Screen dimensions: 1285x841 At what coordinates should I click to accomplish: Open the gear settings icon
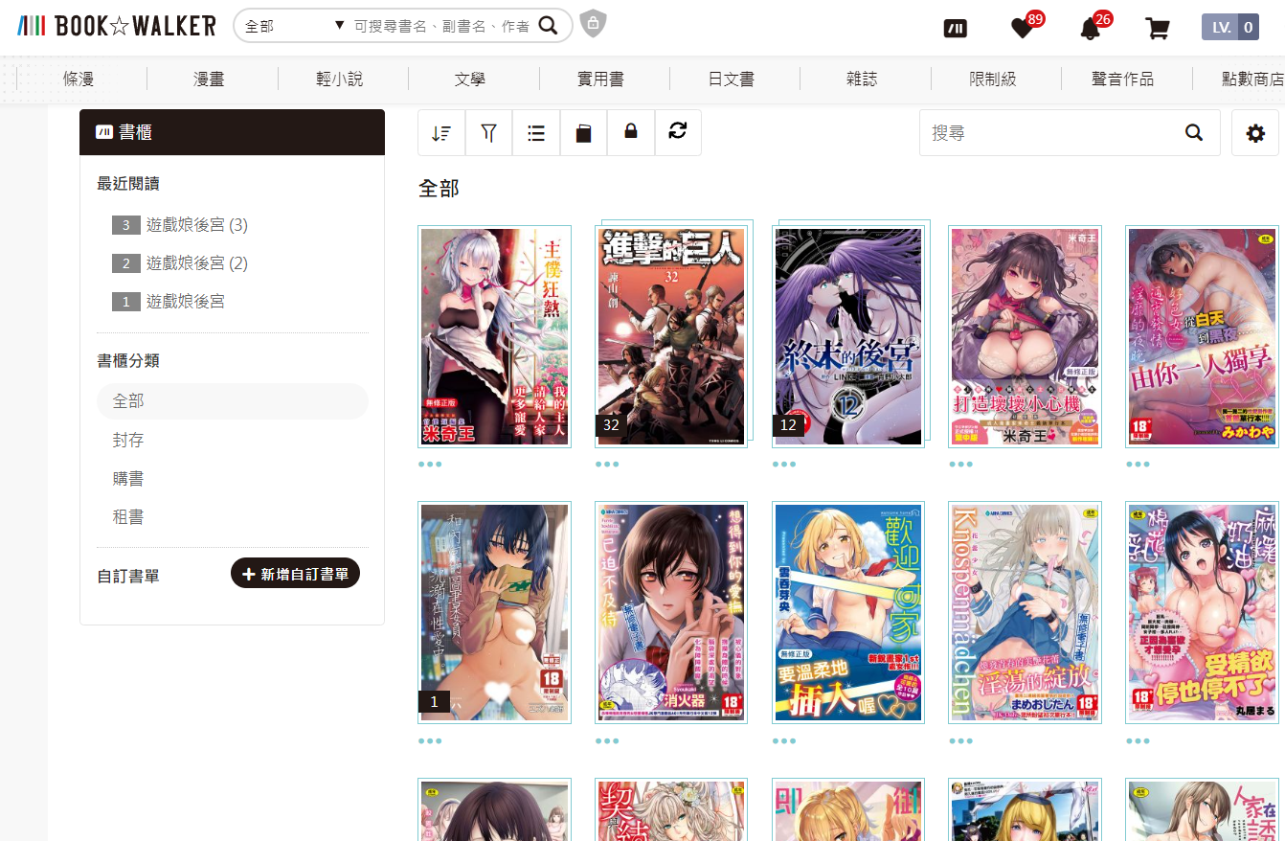tap(1255, 133)
